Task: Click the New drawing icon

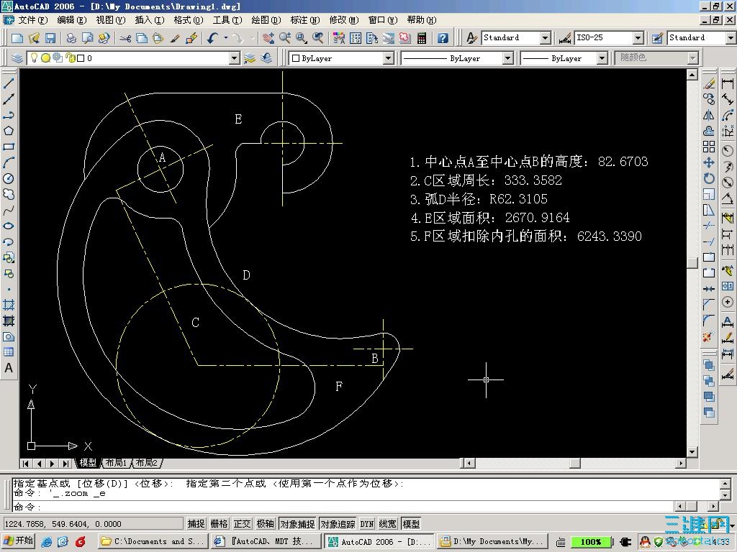Action: pyautogui.click(x=17, y=38)
